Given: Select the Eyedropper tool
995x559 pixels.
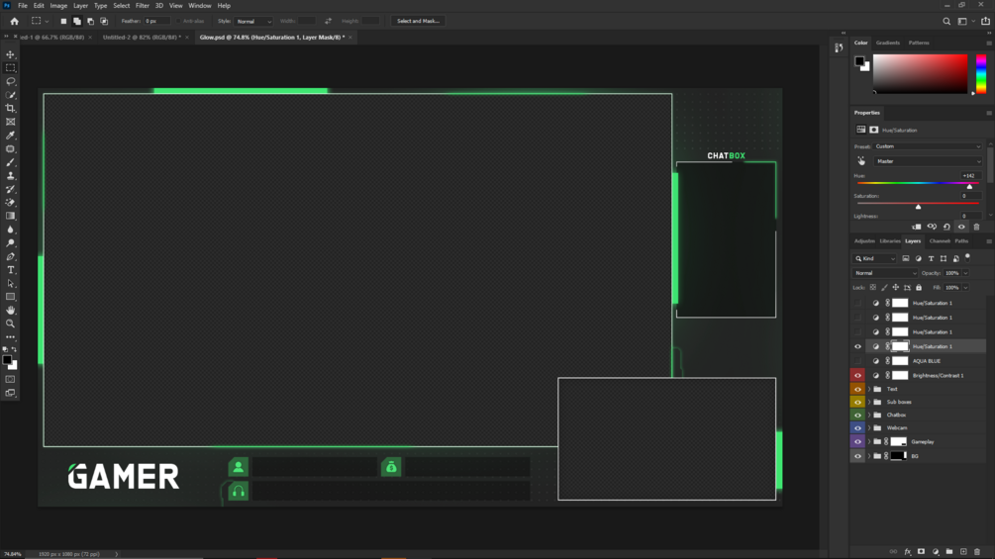Looking at the screenshot, I should 10,136.
